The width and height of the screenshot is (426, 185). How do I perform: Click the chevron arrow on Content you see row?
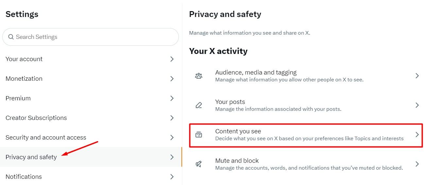417,135
